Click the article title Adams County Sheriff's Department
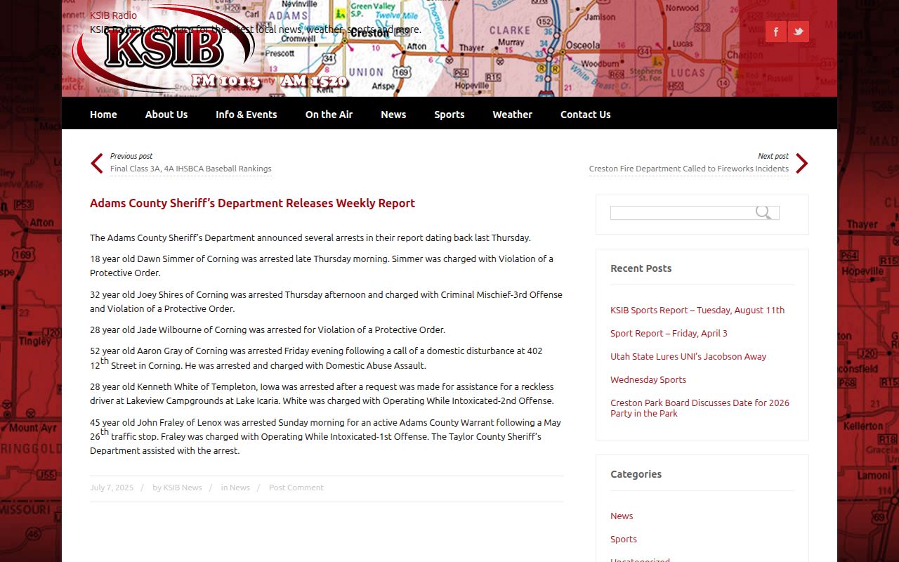Image resolution: width=899 pixels, height=562 pixels. pos(252,203)
